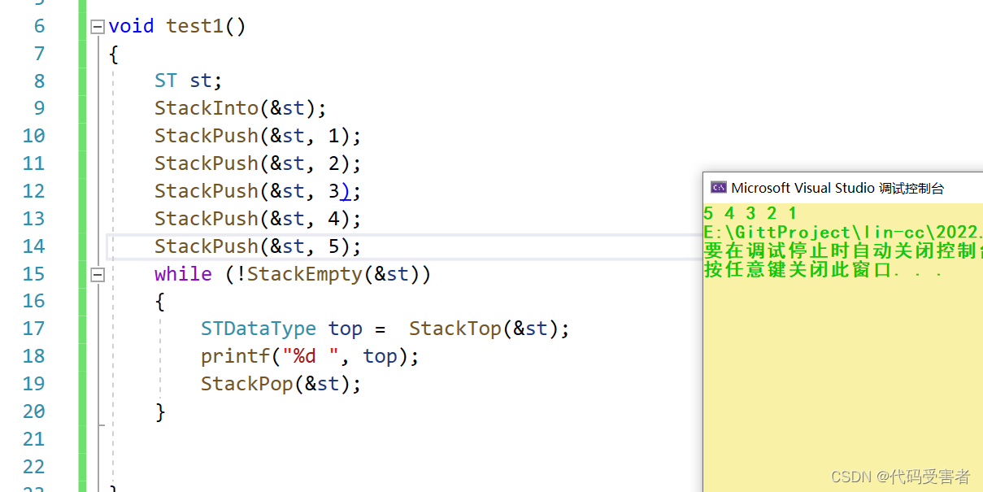Click the 'void test1()' declaration line
Viewport: 983px width, 492px height.
(x=177, y=26)
